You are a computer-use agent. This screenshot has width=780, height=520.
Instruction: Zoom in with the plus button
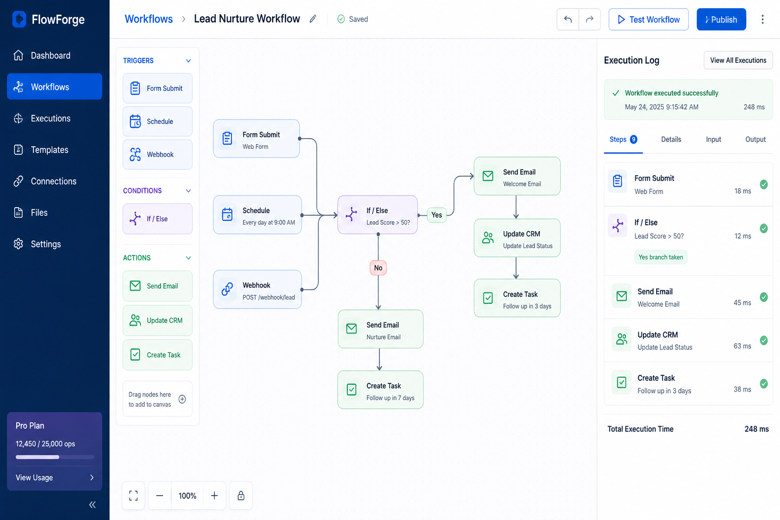coord(214,496)
